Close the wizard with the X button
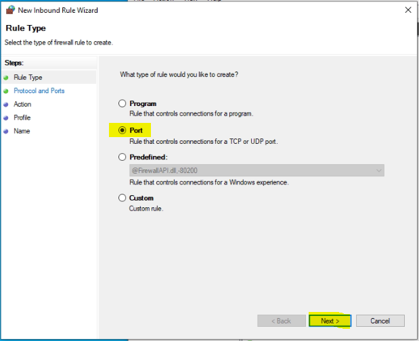 point(407,10)
